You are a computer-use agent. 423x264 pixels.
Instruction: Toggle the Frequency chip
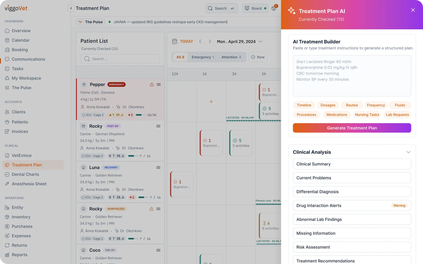tap(376, 105)
